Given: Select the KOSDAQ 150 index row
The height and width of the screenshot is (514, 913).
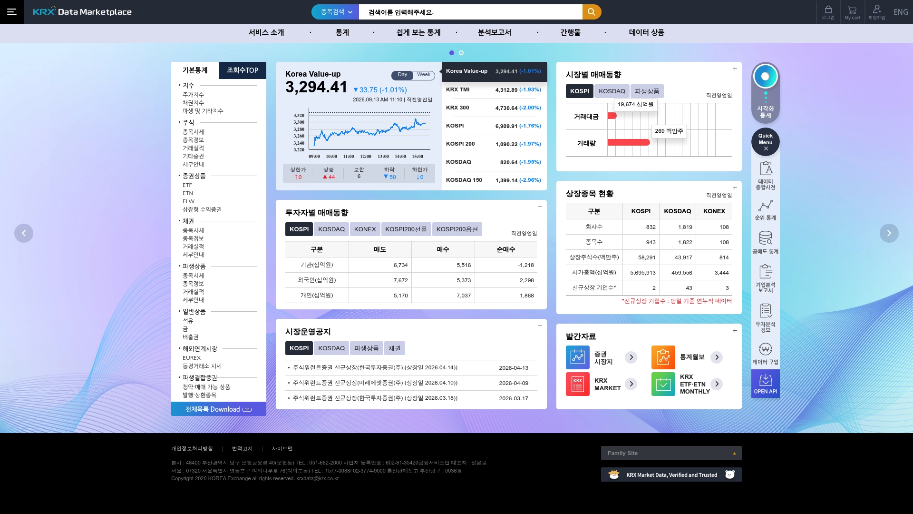Looking at the screenshot, I should 495,180.
